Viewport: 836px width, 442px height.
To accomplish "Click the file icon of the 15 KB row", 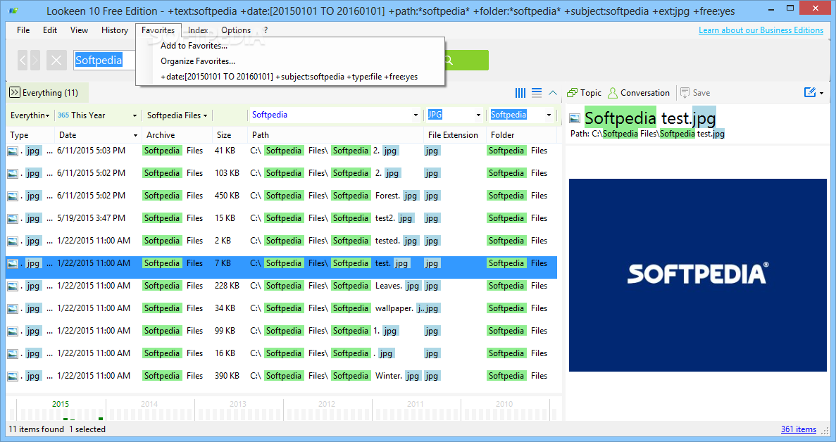I will 13,218.
